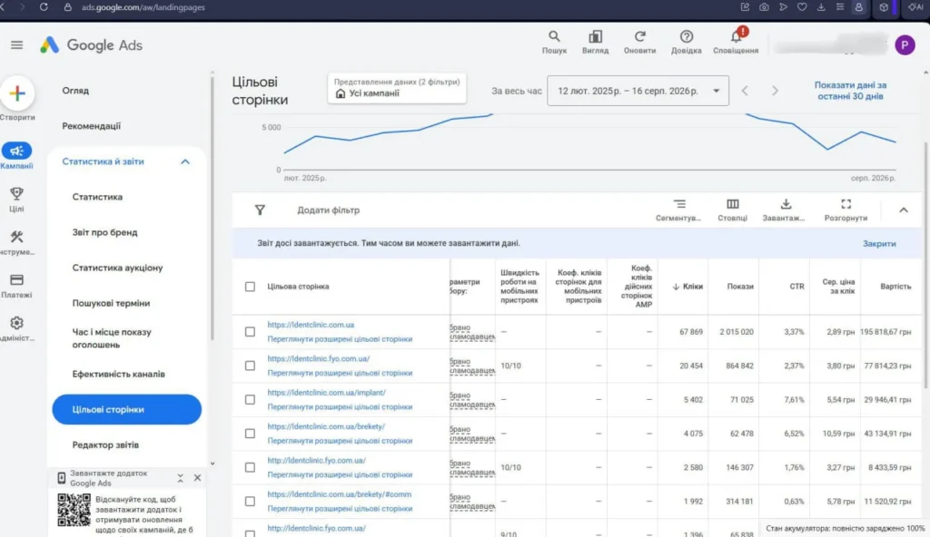
Task: Open the ldentclinic.com.ua/brekety/ link
Action: (x=326, y=426)
